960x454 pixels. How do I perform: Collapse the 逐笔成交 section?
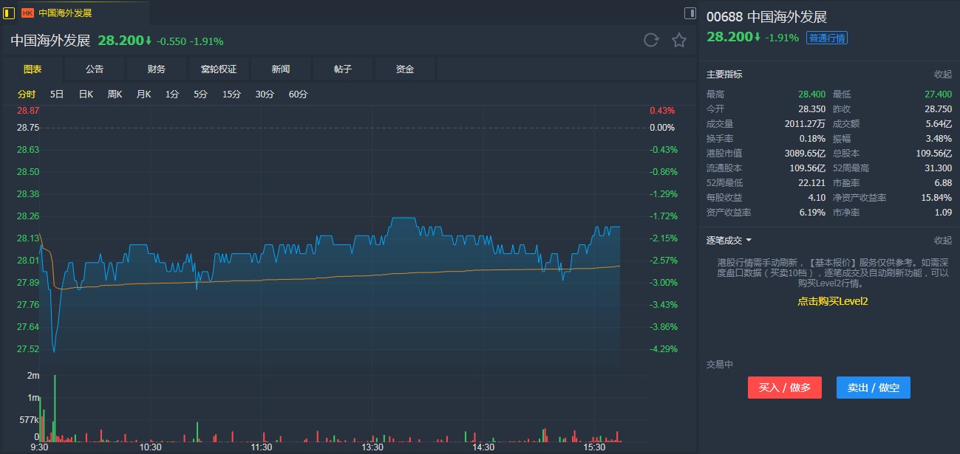click(x=942, y=240)
